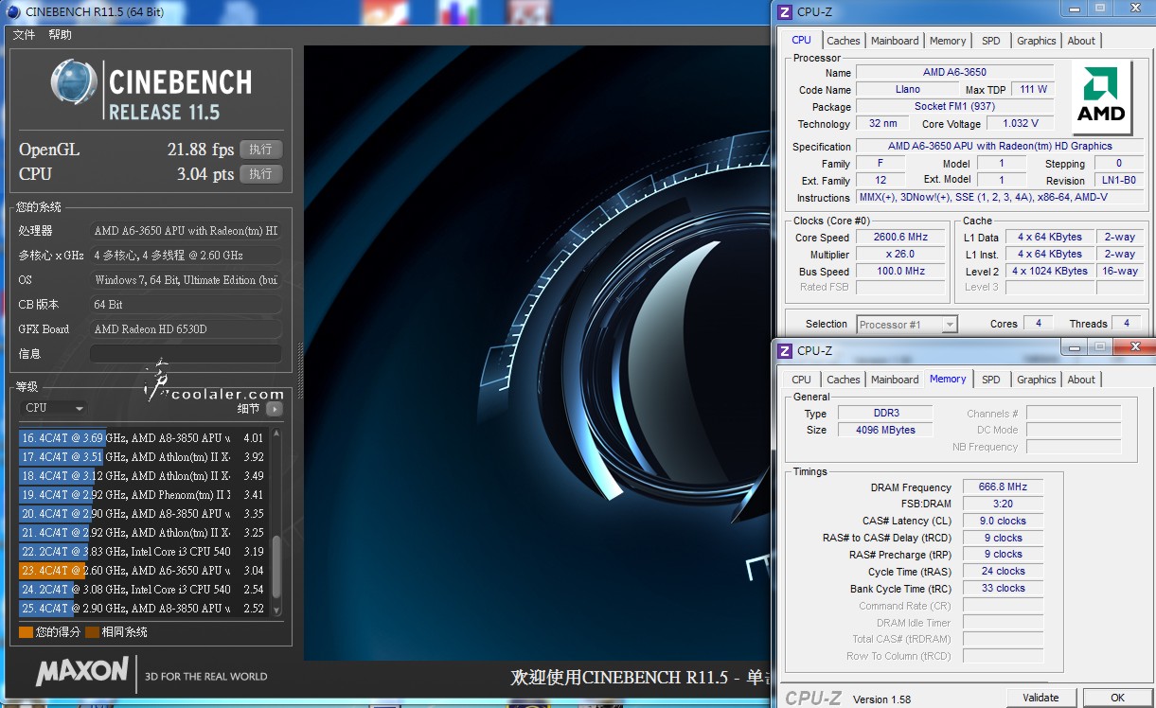Screen dimensions: 1156x708
Task: Click the 信息 info input field
Action: point(186,353)
